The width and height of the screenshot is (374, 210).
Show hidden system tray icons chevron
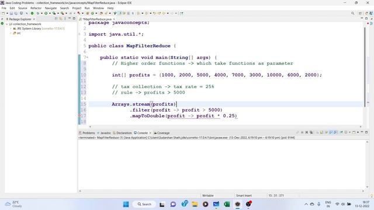coord(306,204)
